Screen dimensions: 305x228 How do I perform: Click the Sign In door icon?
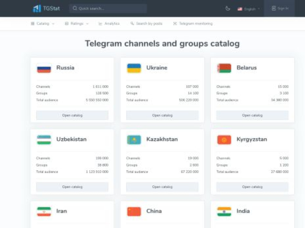pyautogui.click(x=273, y=8)
